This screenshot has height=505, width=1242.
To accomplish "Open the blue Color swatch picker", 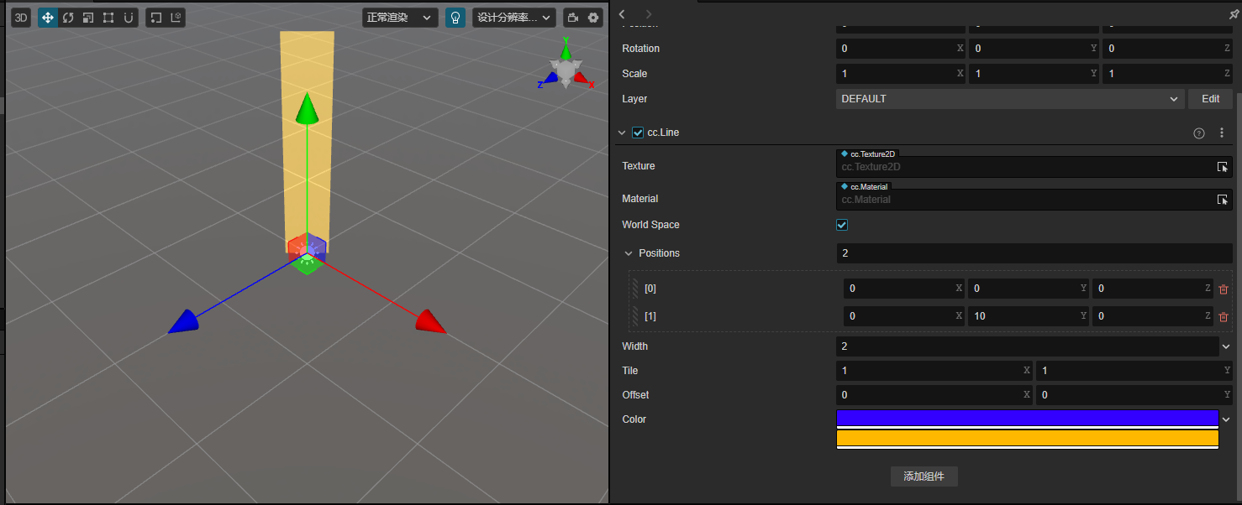I will click(1025, 418).
